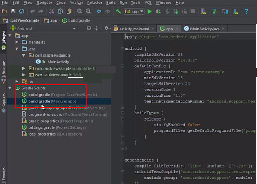Click build.gradle breadcrumb
This screenshot has height=184, width=257.
(x=76, y=21)
